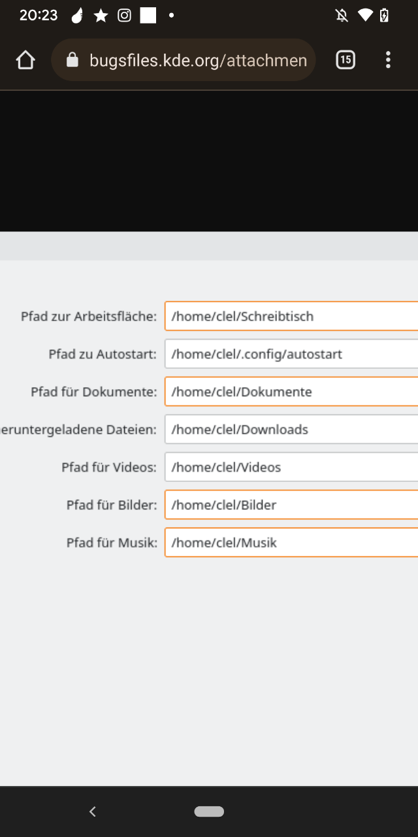
Task: Tap the battery indicator icon
Action: click(x=385, y=16)
